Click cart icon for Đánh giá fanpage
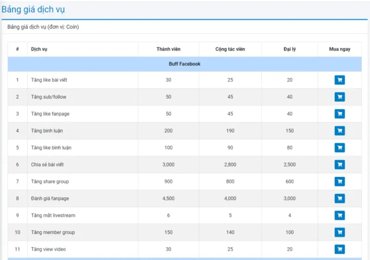Image resolution: width=370 pixels, height=260 pixels. point(339,198)
